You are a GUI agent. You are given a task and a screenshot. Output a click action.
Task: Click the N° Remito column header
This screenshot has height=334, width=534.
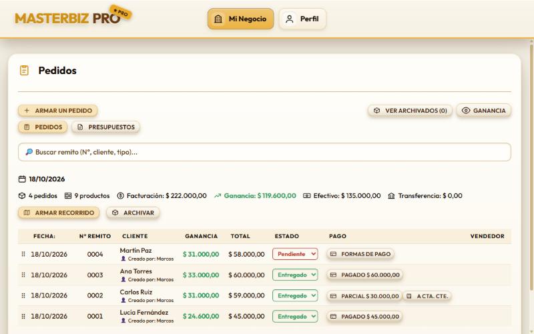pyautogui.click(x=95, y=236)
